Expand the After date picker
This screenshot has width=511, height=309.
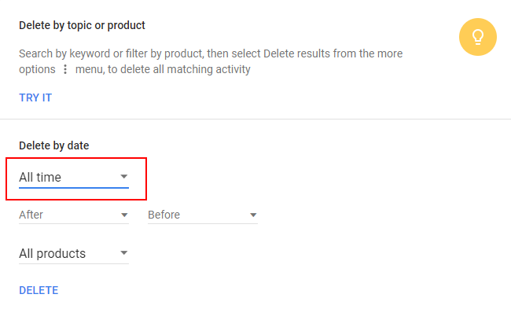(74, 215)
